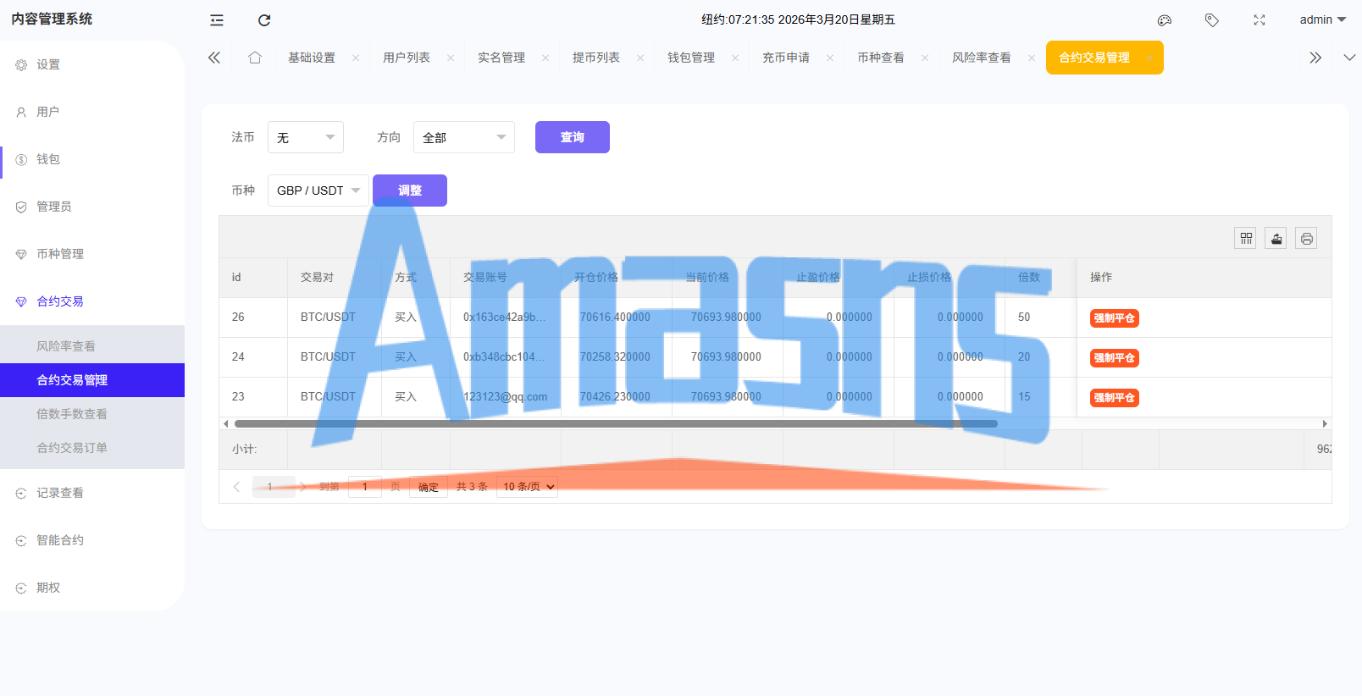This screenshot has height=696, width=1362.
Task: Expand the 币种管理 sidebar menu
Action: tap(92, 254)
